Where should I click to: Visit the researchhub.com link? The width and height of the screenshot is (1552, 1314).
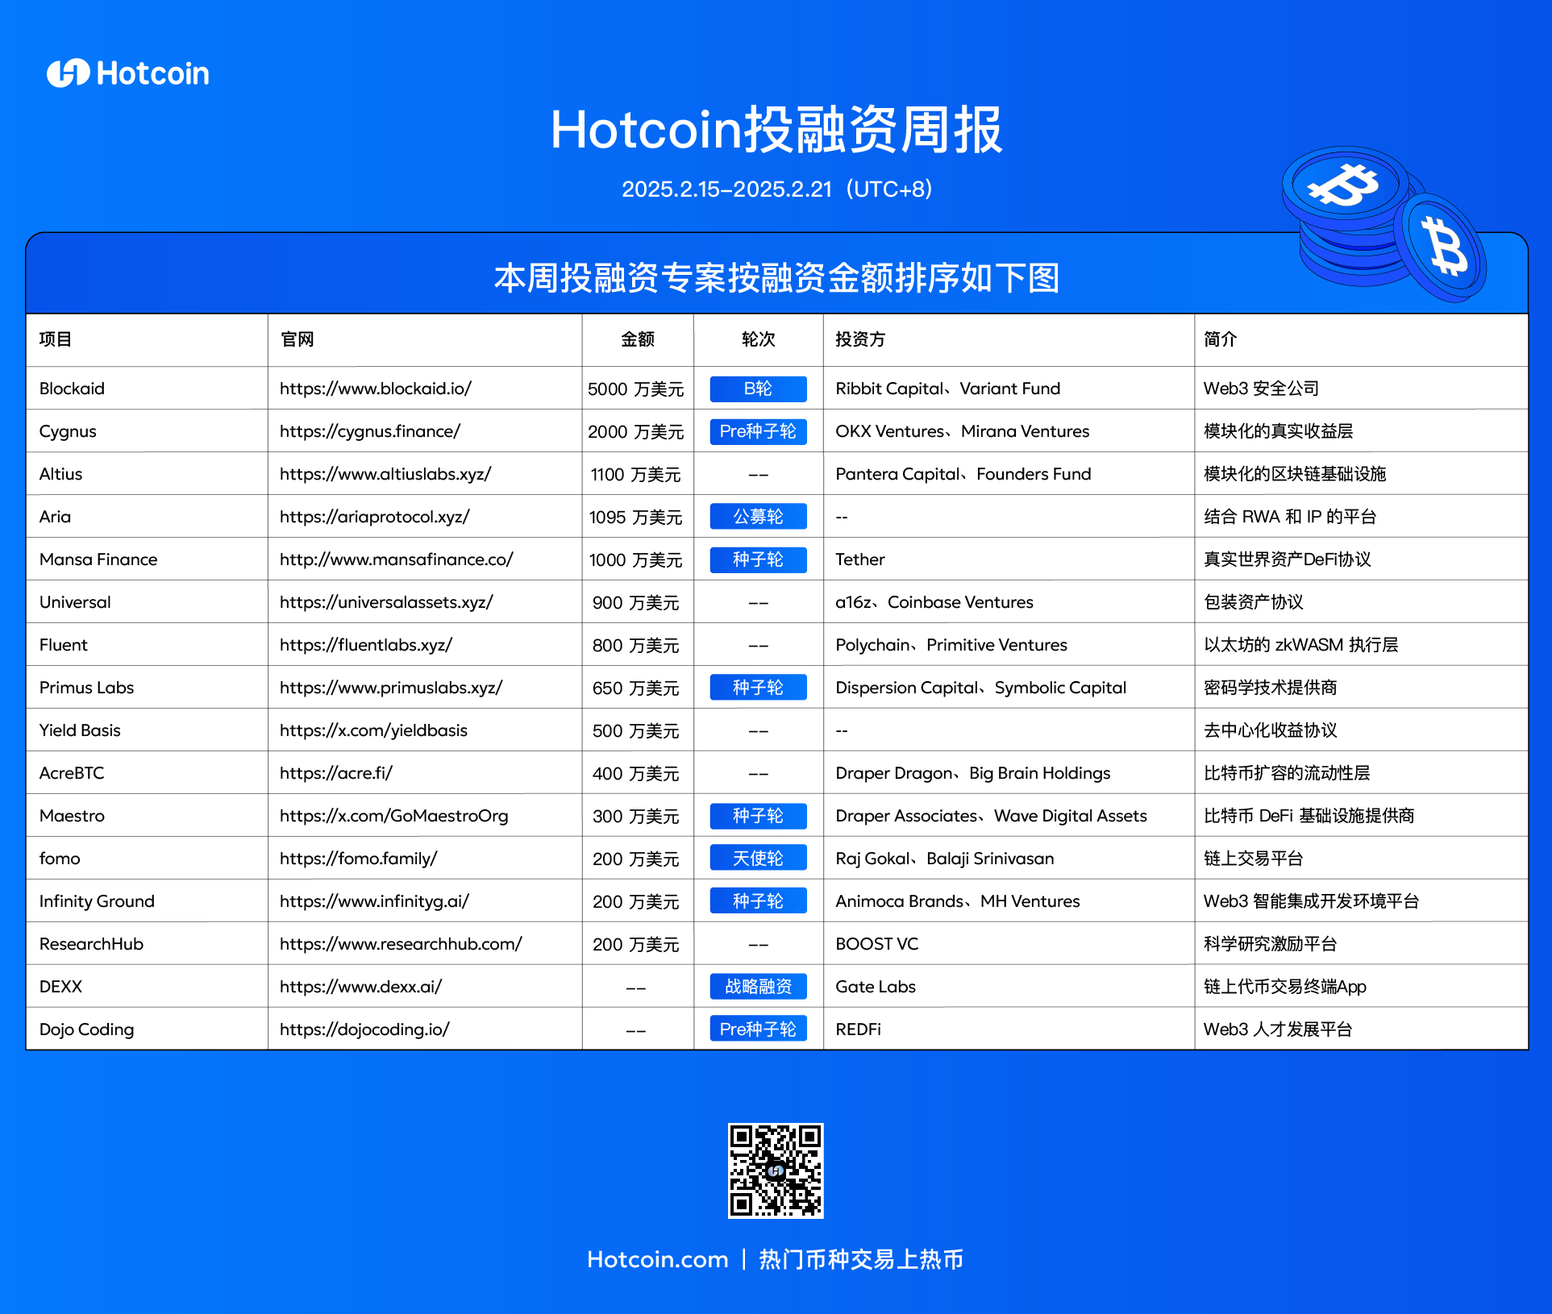coord(401,944)
